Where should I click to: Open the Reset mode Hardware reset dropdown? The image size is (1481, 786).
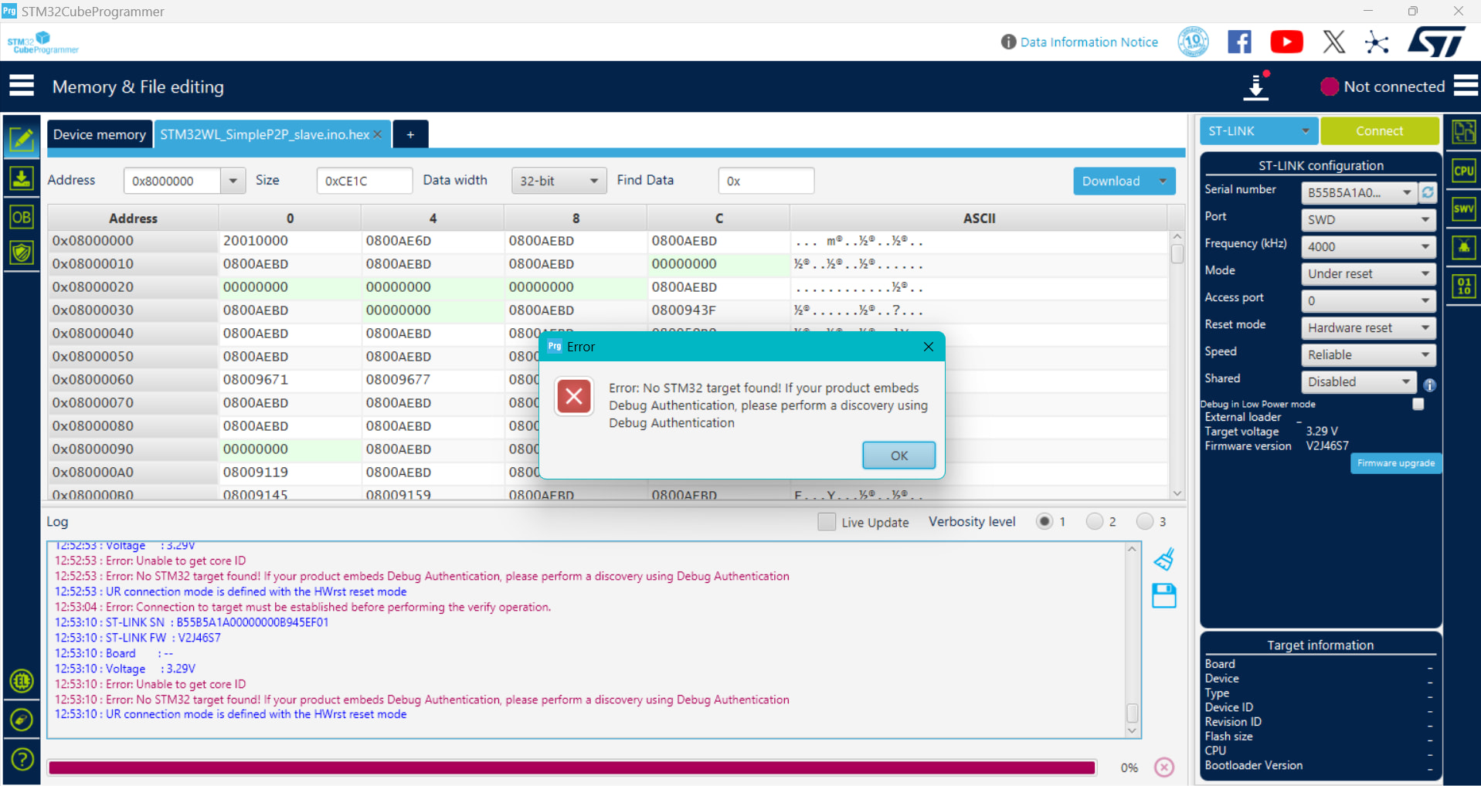click(x=1367, y=327)
